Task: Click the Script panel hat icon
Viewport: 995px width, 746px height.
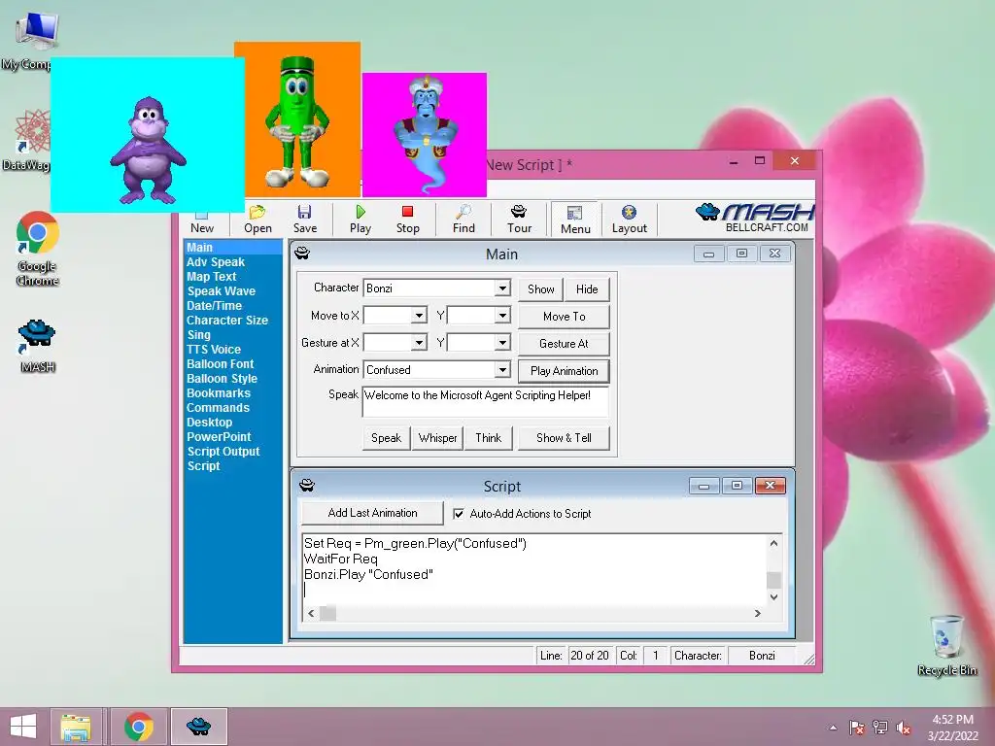Action: coord(307,486)
